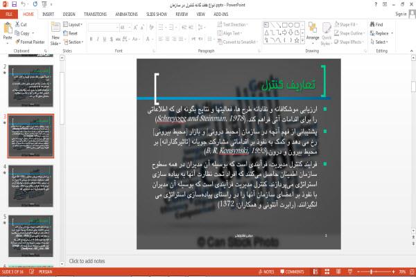This screenshot has height=277, width=416.
Task: Open Notes pane from status bar
Action: 266,271
